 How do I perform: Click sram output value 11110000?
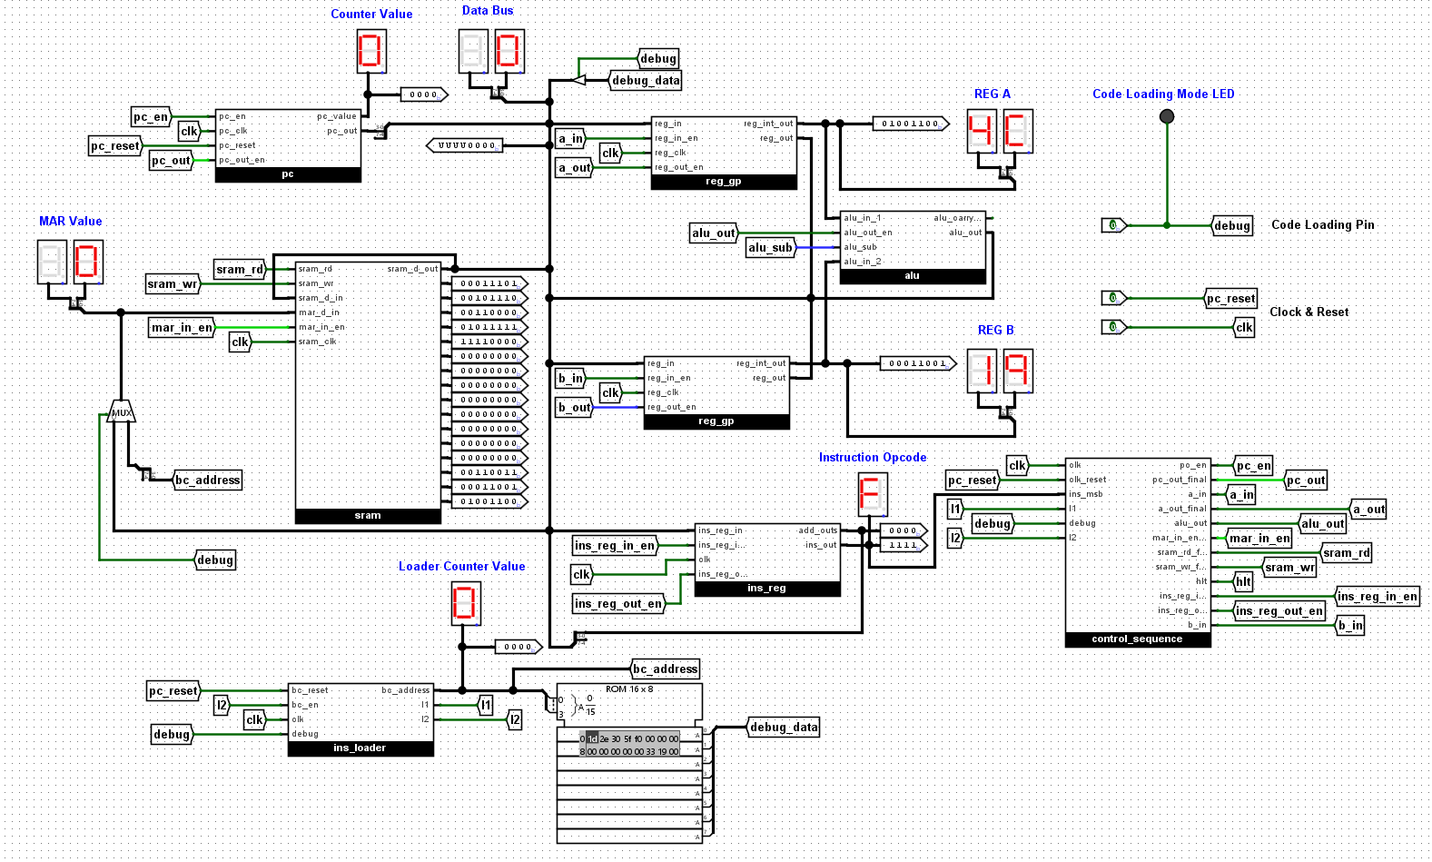[489, 342]
